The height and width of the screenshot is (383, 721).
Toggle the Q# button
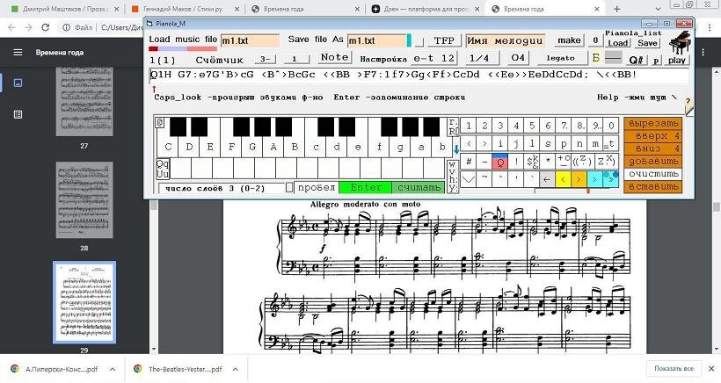coord(637,60)
